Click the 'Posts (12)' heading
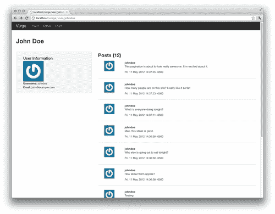Screen dimensions: 275x214 click(x=109, y=55)
